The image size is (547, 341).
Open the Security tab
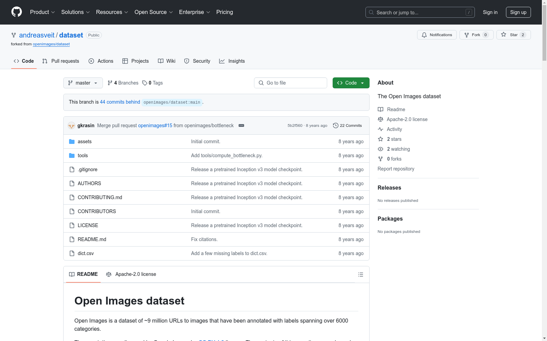(197, 61)
